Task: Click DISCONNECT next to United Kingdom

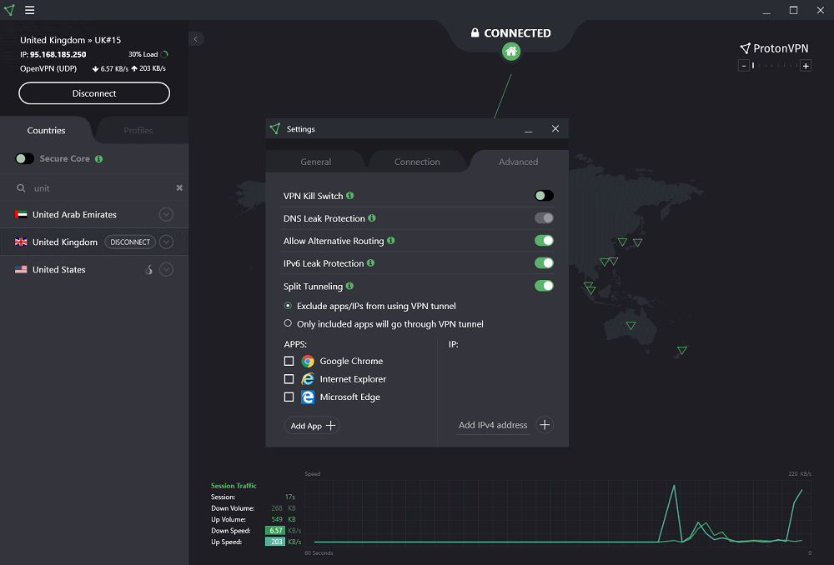Action: point(130,242)
